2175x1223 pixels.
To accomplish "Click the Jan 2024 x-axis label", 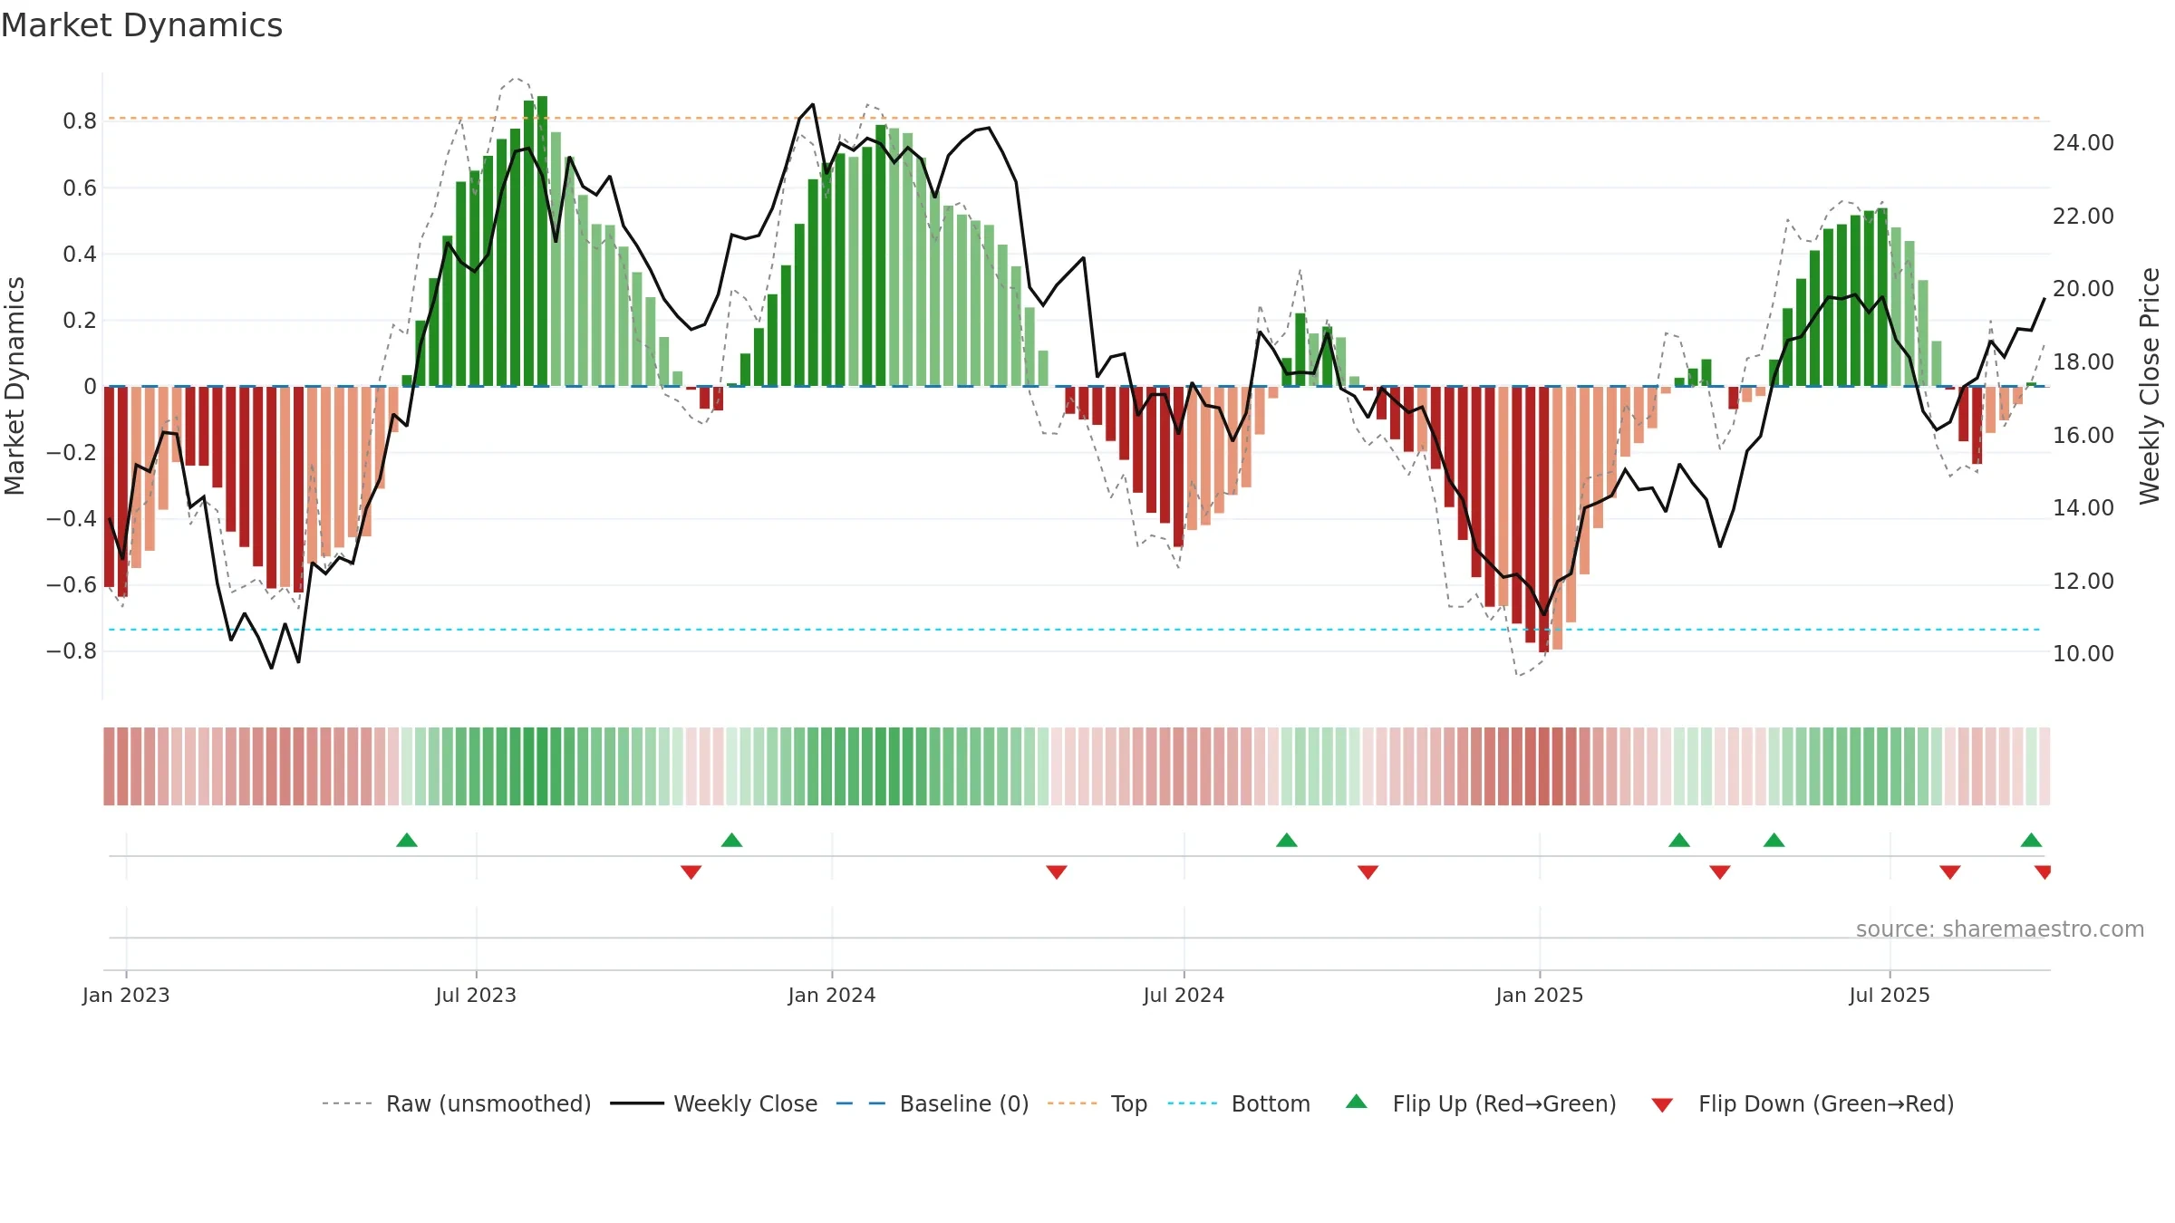I will click(832, 995).
